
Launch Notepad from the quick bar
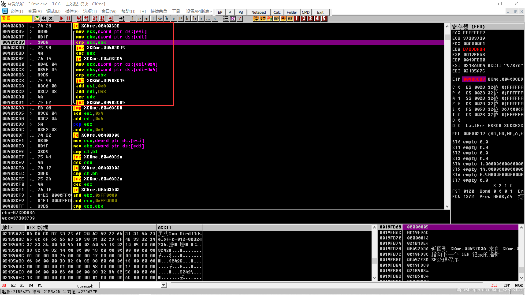point(258,12)
